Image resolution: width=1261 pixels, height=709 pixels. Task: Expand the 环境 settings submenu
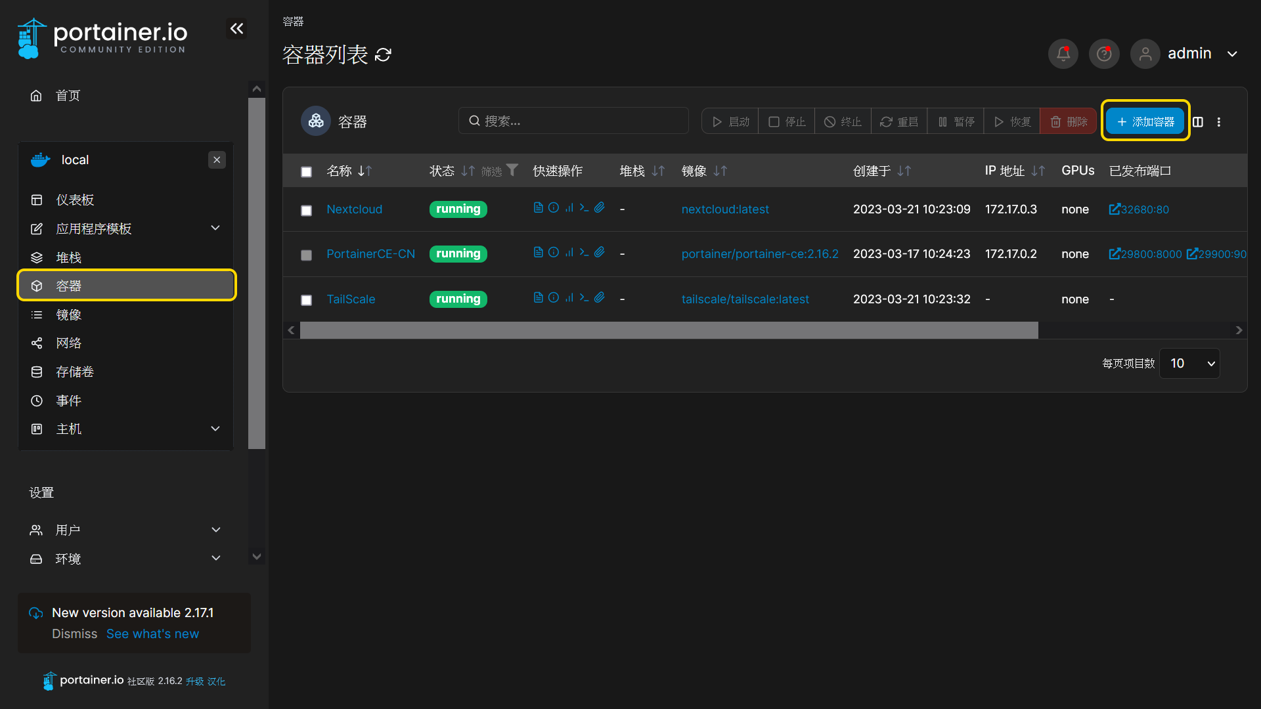[215, 558]
